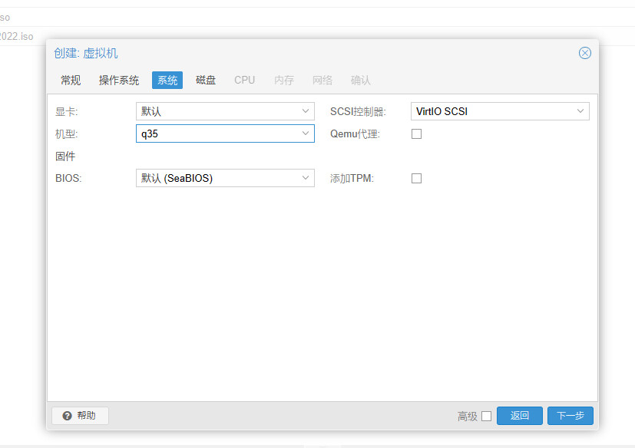Enable the Qemu代理 checkbox
Viewport: 635px width, 448px height.
tap(417, 133)
